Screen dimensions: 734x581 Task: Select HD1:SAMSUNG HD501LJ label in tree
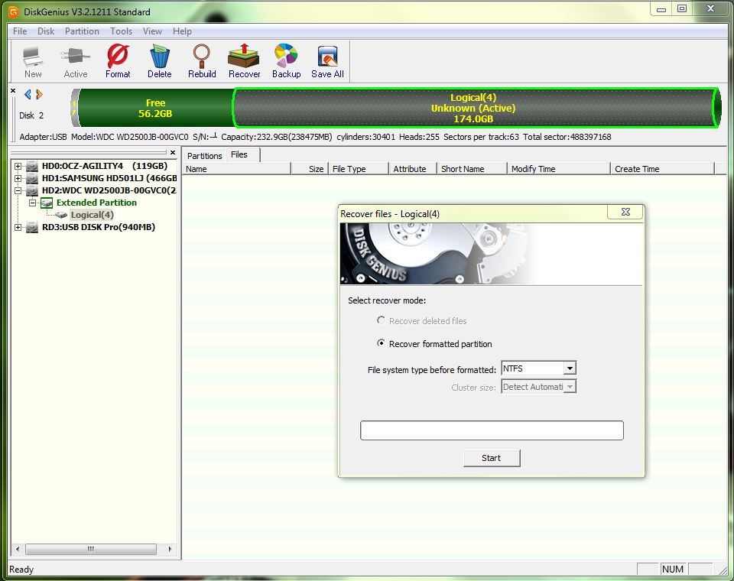coord(109,178)
